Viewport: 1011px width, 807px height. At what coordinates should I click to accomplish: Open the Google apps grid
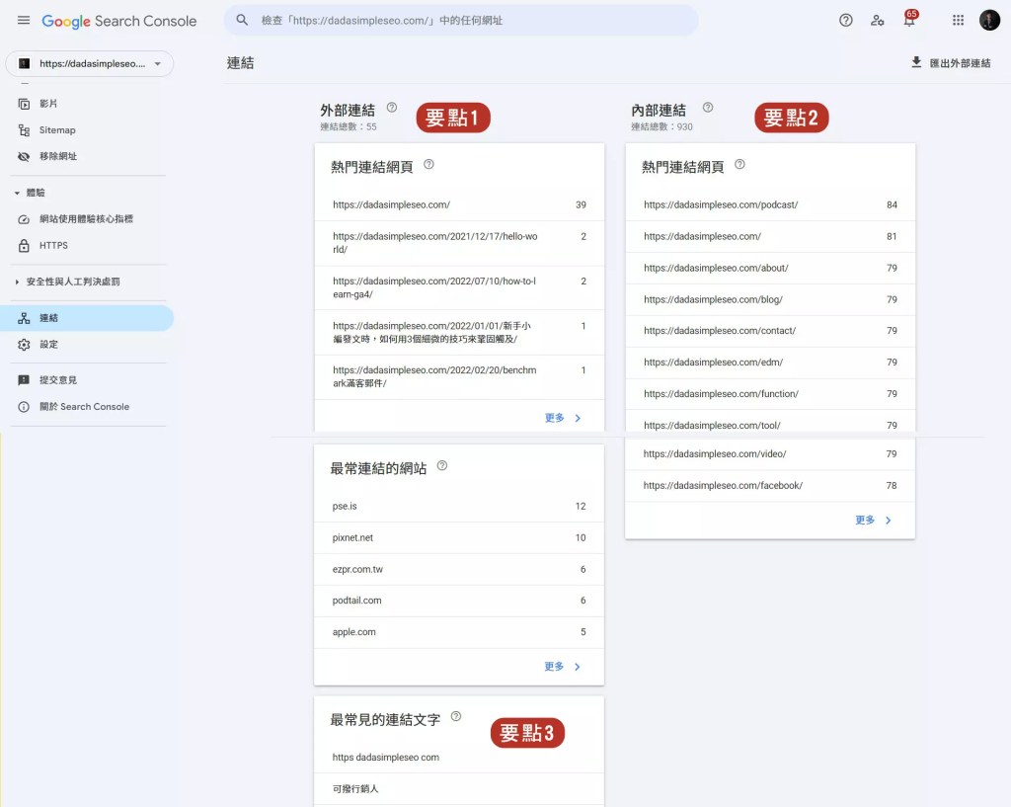pyautogui.click(x=957, y=20)
